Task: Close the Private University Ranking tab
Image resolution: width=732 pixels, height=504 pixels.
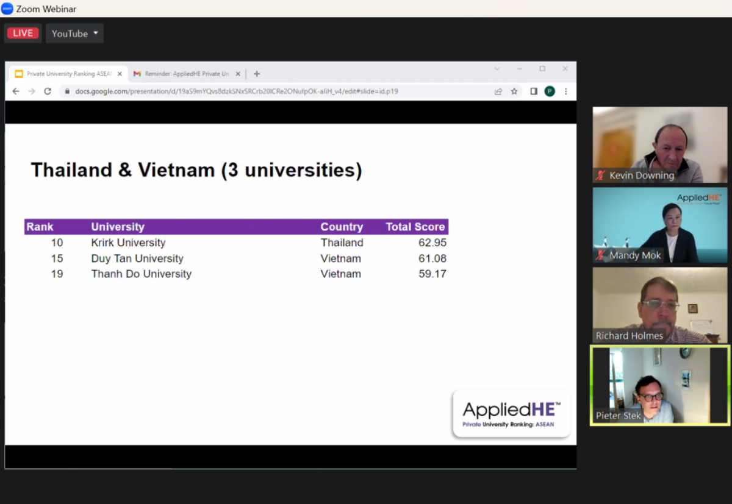Action: click(x=120, y=74)
